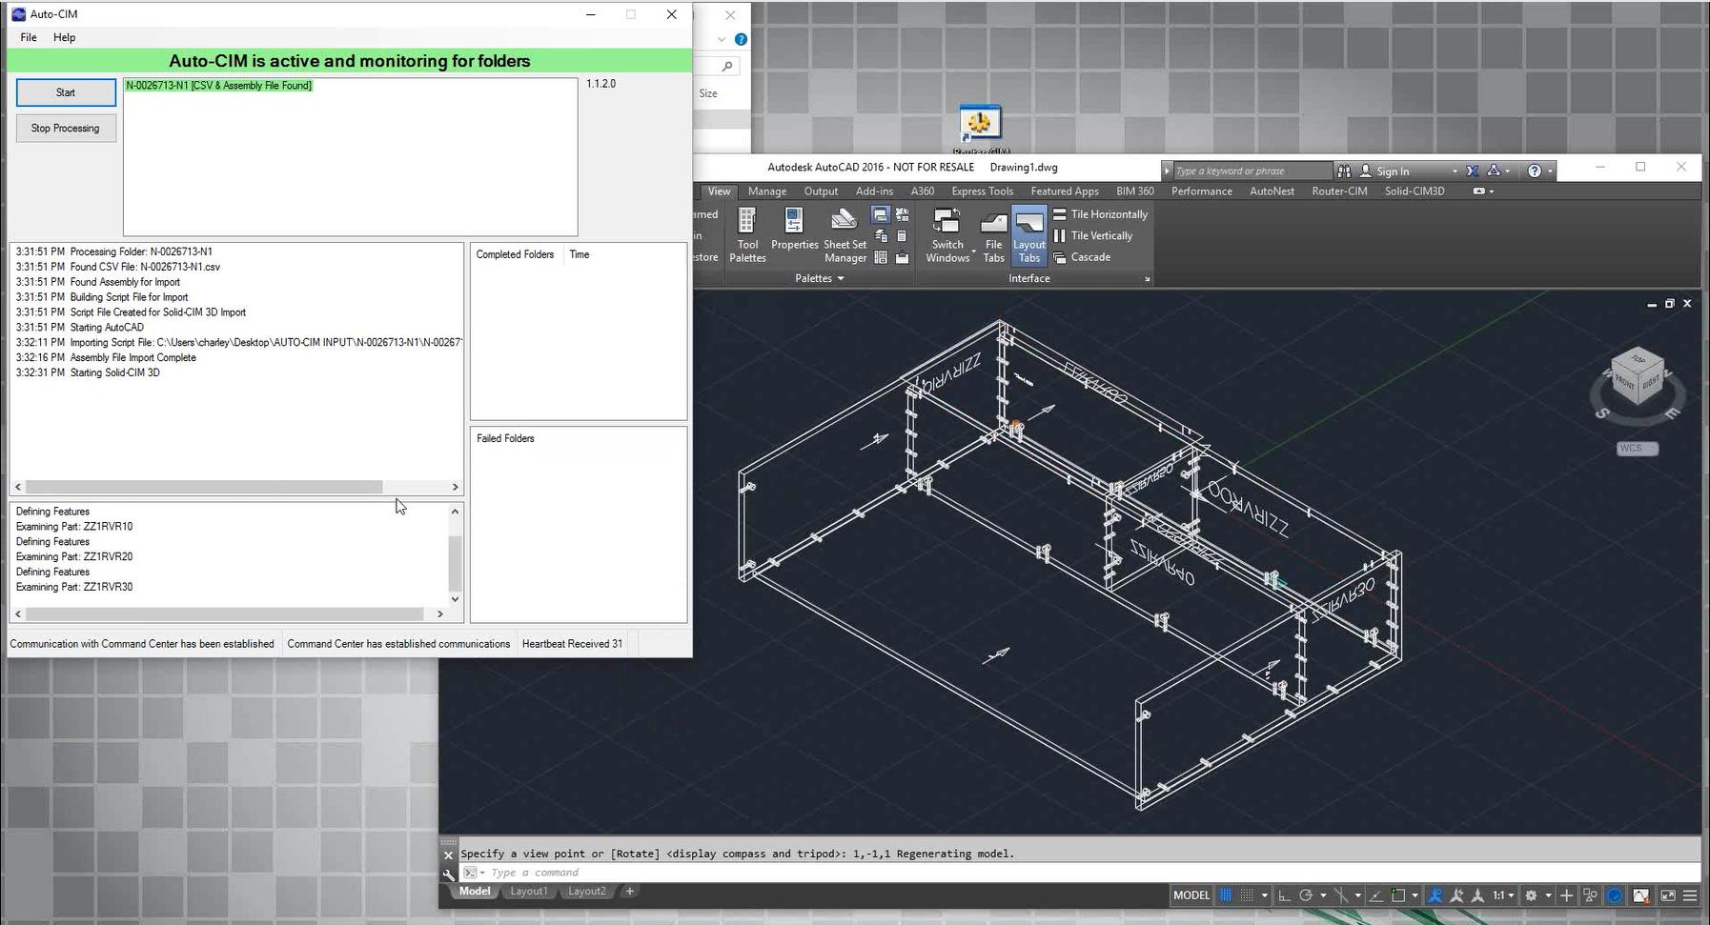Toggle 2D object snap

click(x=1398, y=895)
